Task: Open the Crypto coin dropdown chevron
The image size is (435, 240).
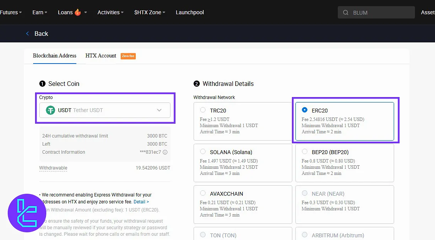Action: point(159,110)
